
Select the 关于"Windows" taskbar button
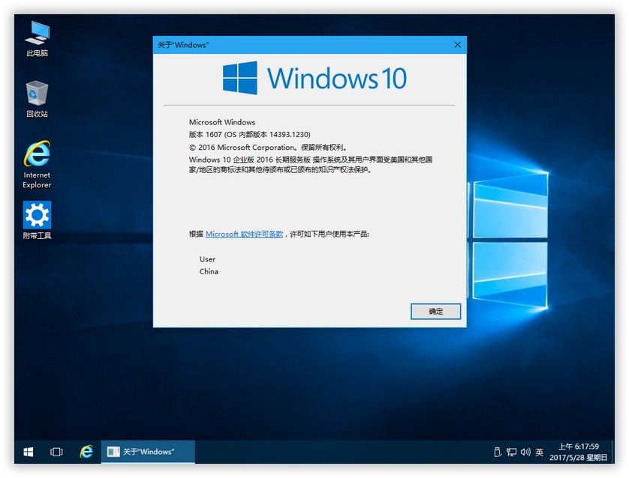coord(148,452)
